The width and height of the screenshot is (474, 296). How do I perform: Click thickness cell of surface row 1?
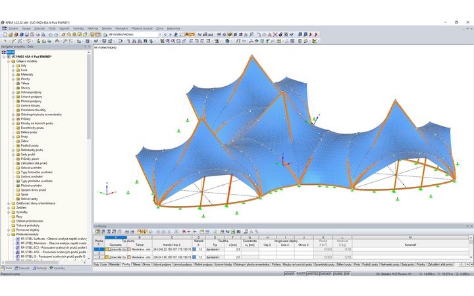tap(233, 249)
